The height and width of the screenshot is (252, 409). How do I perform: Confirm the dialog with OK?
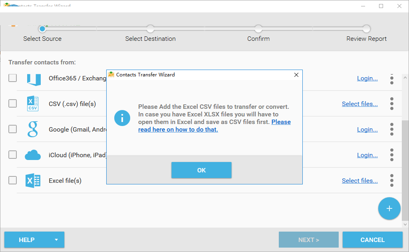[x=201, y=170]
